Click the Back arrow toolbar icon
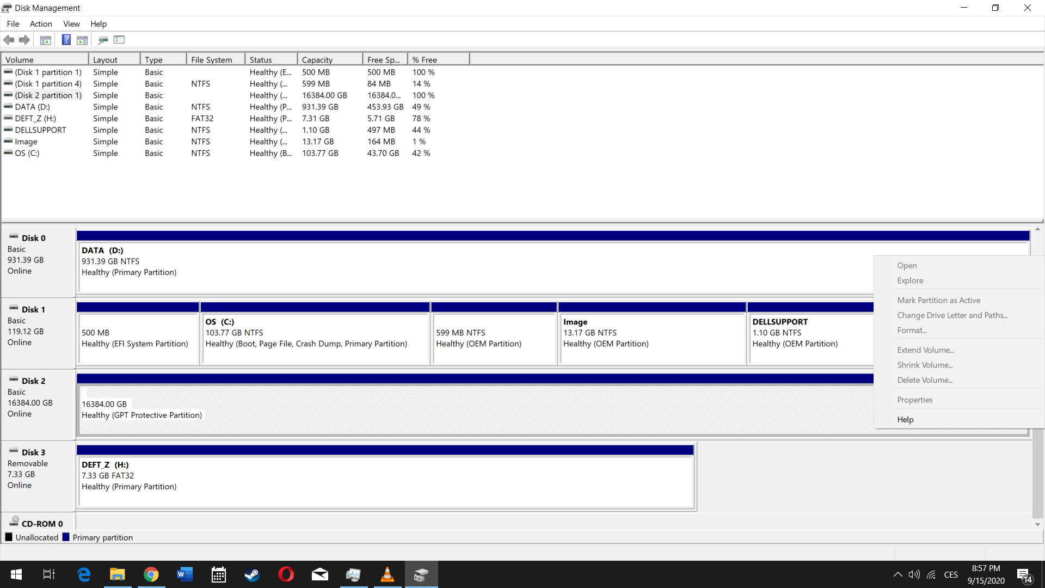The image size is (1045, 588). (x=9, y=40)
